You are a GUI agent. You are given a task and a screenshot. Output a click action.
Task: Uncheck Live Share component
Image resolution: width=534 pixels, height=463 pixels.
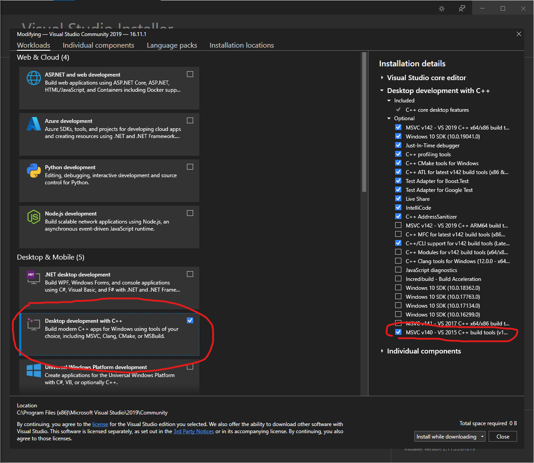[398, 199]
